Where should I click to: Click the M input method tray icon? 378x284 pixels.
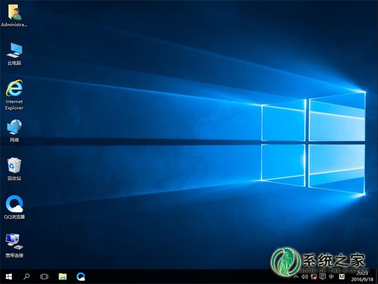(x=341, y=277)
